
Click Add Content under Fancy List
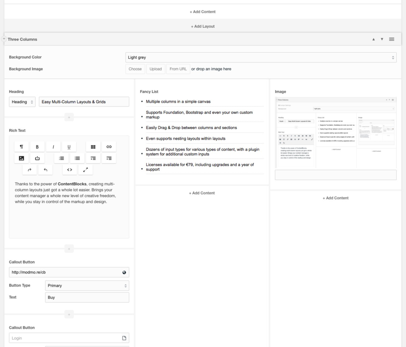pyautogui.click(x=202, y=193)
